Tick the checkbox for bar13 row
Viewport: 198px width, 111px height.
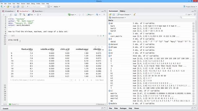click(193, 28)
